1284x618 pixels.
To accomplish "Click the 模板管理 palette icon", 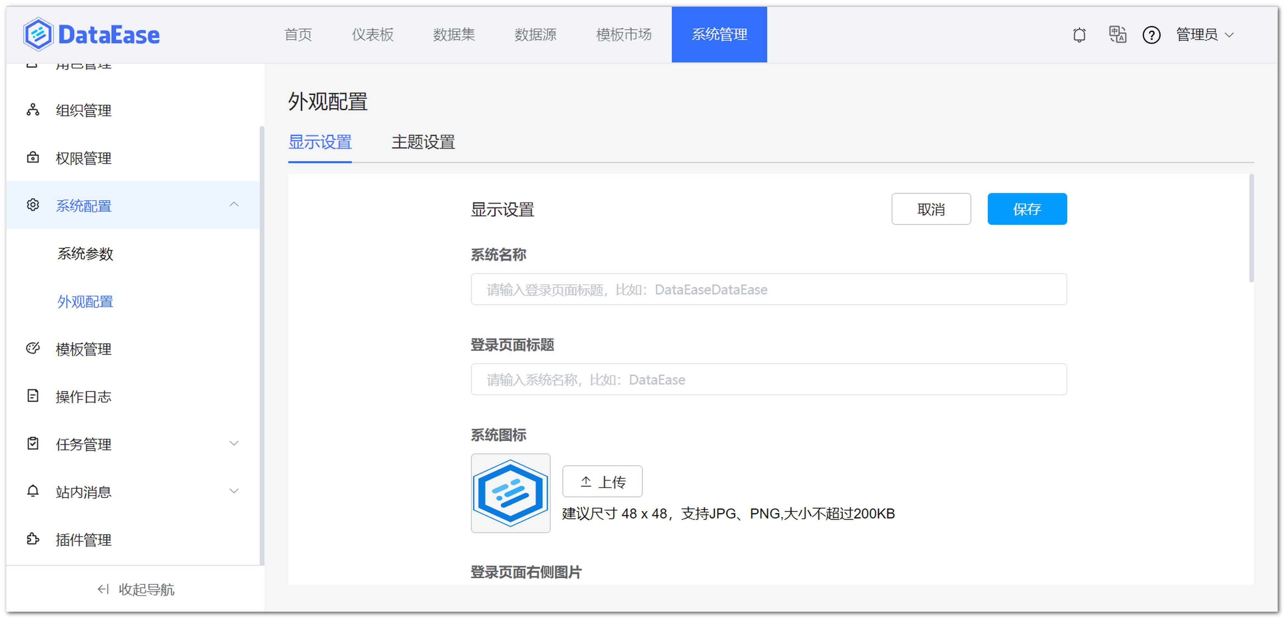I will pos(33,348).
